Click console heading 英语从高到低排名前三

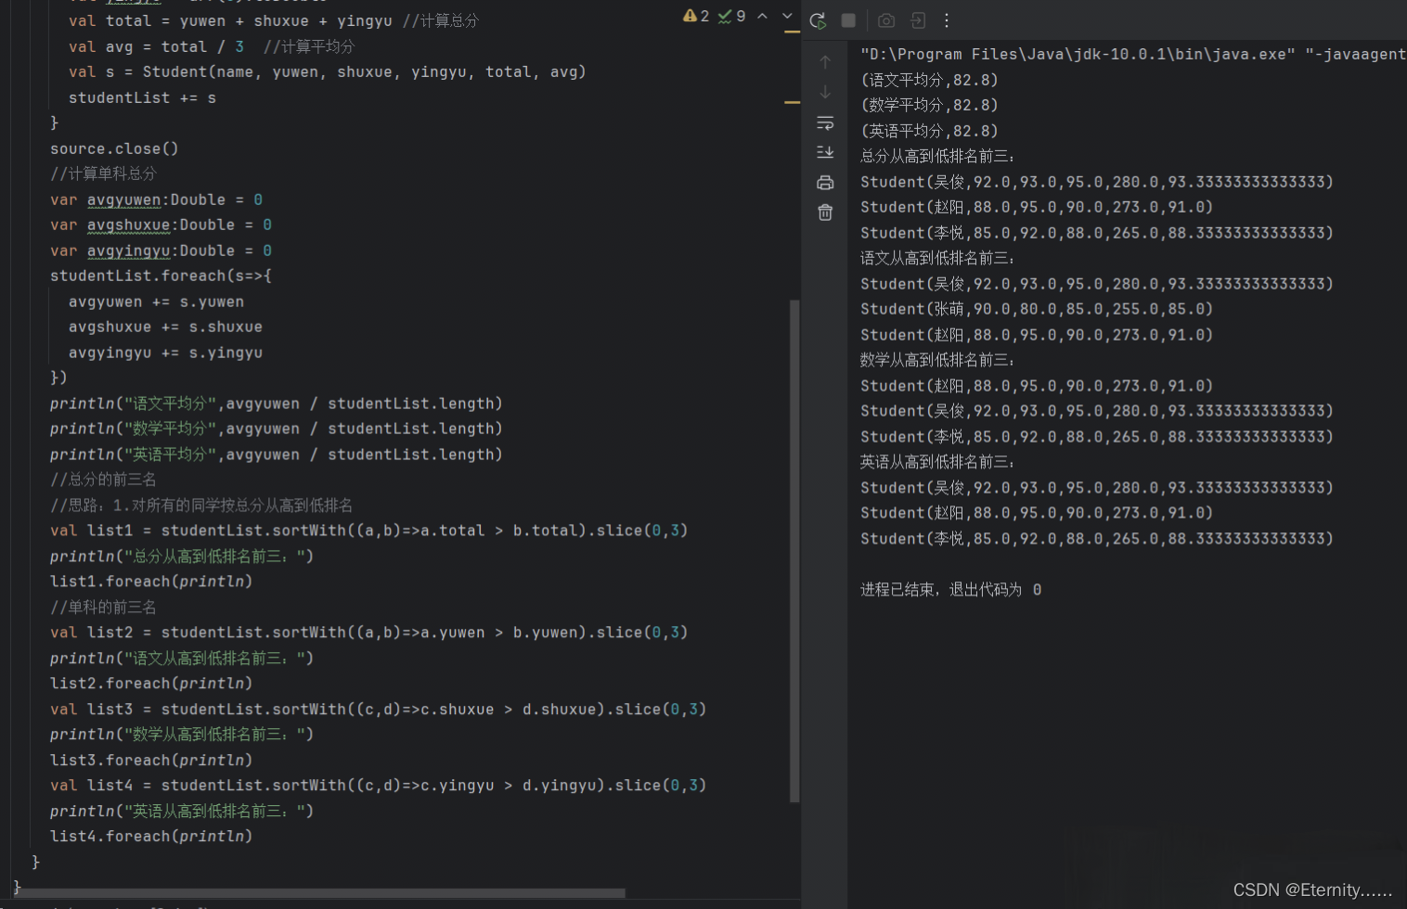[937, 462]
